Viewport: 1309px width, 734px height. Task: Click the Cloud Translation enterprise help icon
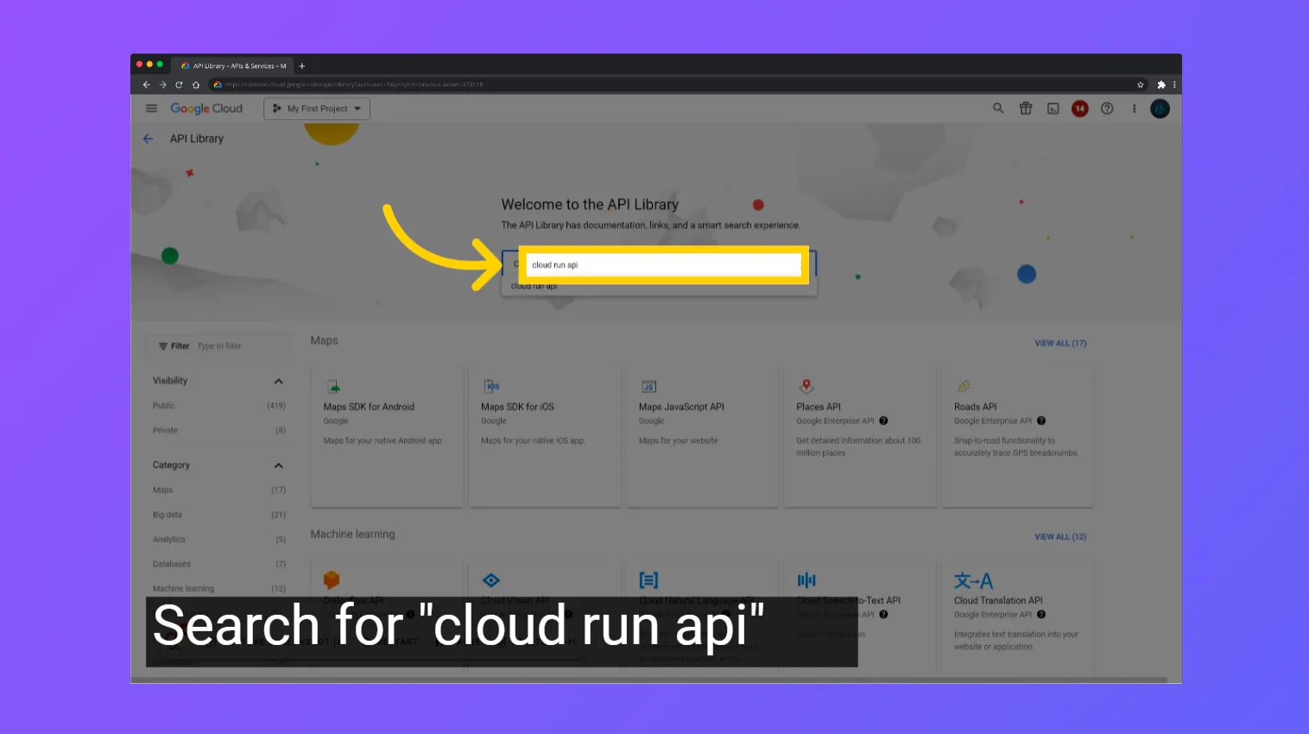[x=1041, y=615]
